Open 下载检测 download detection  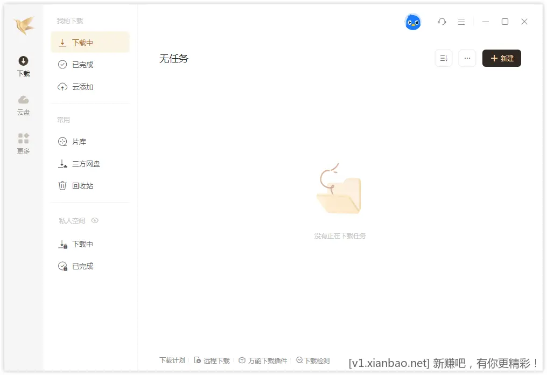(313, 360)
